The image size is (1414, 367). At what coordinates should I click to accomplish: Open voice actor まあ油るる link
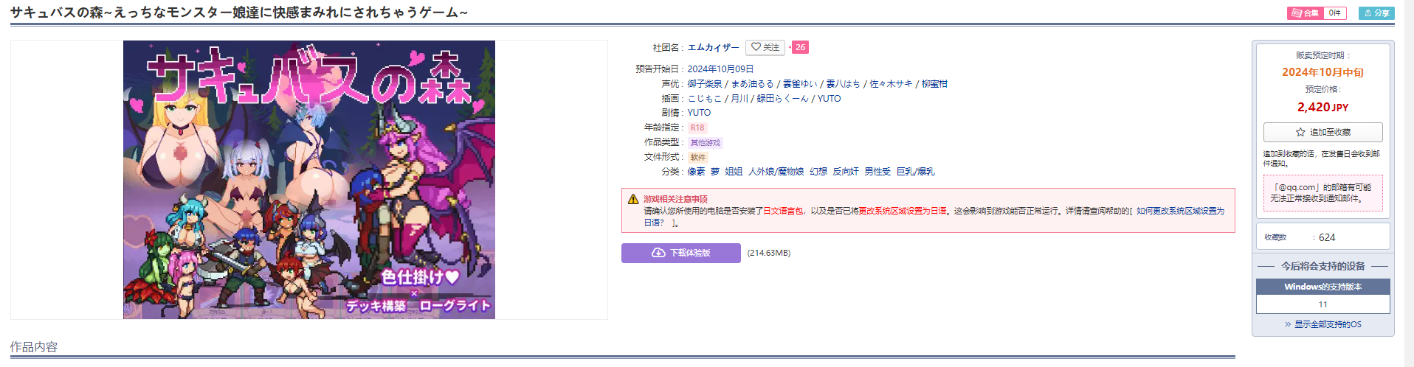pyautogui.click(x=753, y=84)
